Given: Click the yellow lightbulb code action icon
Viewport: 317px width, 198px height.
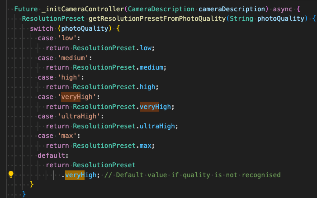Looking at the screenshot, I should (x=11, y=174).
